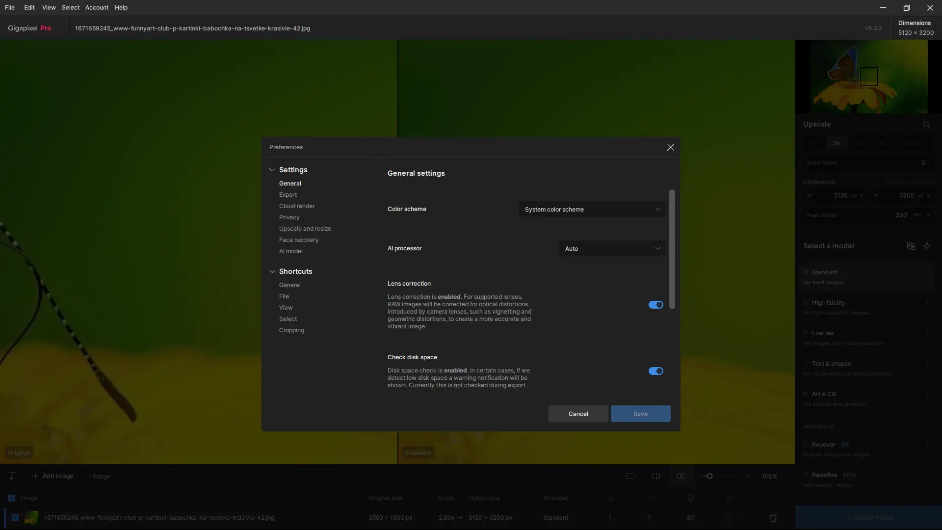Select the split view layout icon
Viewport: 942px width, 530px height.
(655, 476)
